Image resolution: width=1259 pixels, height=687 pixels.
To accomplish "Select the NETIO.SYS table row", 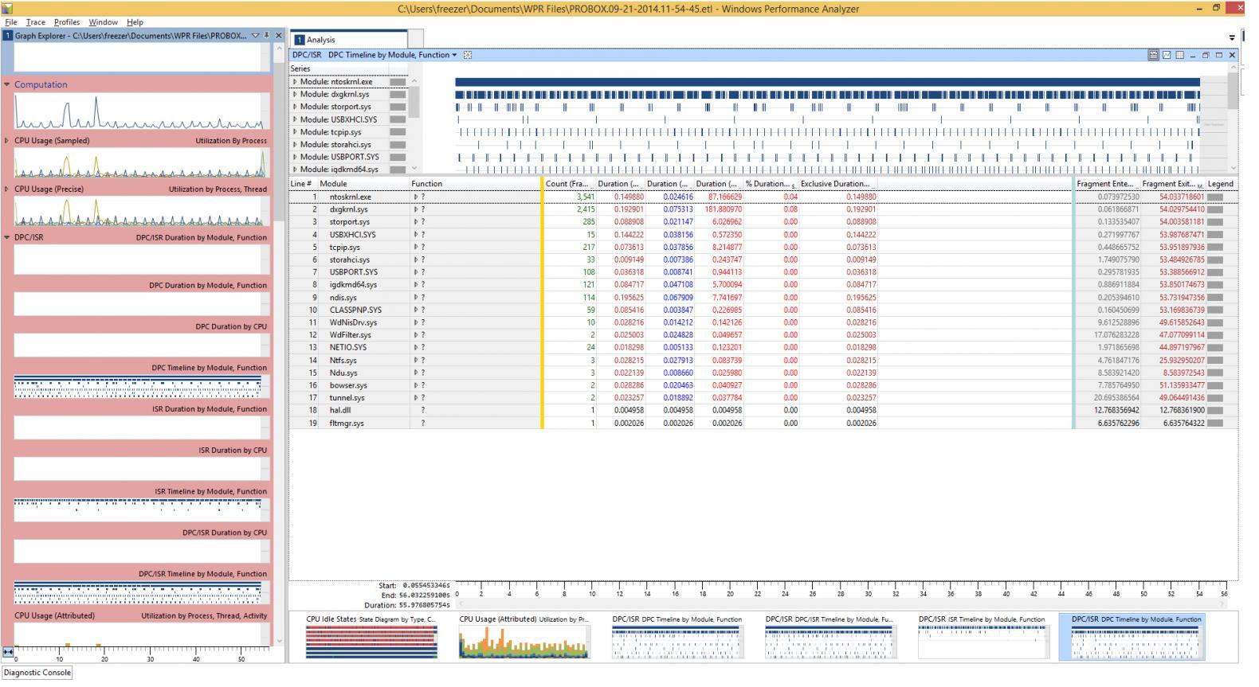I will click(763, 348).
